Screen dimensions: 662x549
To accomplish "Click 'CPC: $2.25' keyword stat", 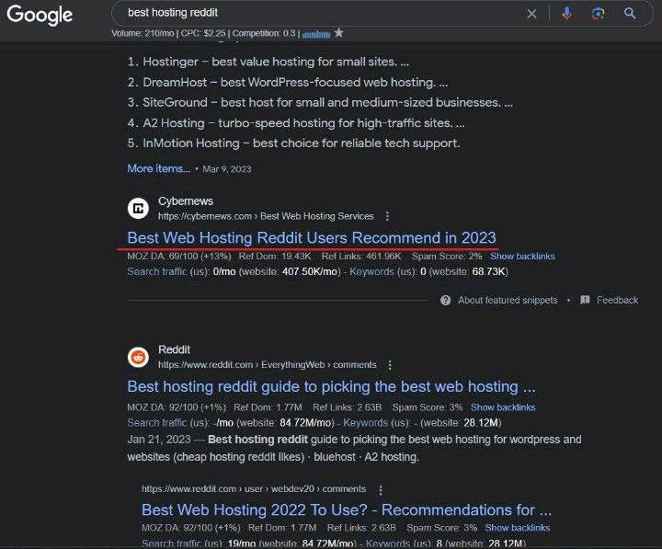I will [203, 33].
